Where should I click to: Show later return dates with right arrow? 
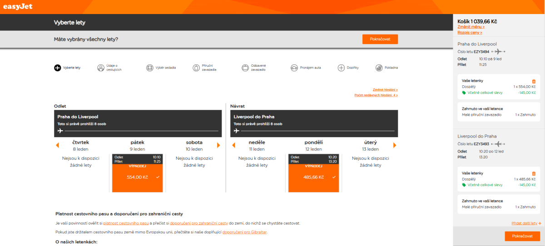coord(395,145)
